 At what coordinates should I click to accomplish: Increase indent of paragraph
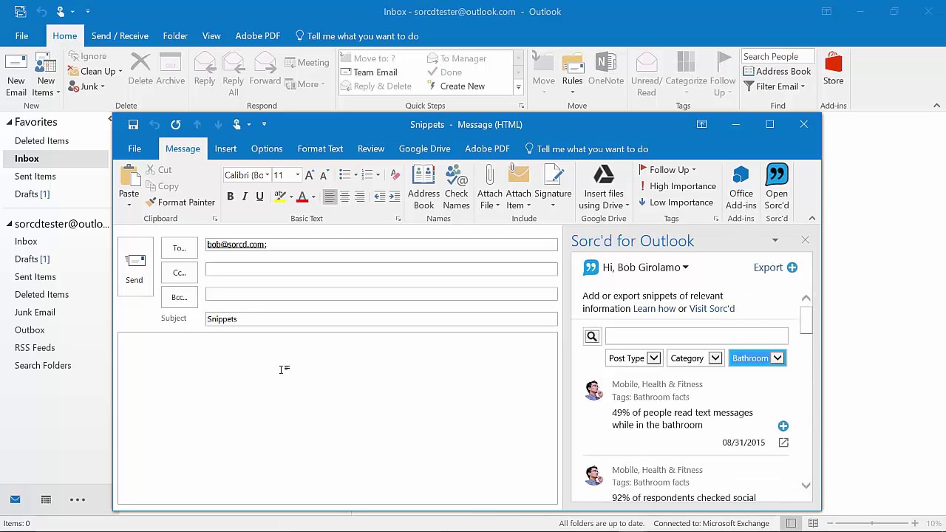(x=394, y=197)
